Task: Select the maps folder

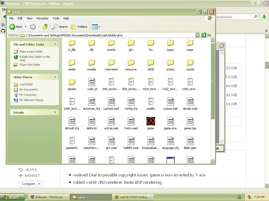Action: click(190, 46)
